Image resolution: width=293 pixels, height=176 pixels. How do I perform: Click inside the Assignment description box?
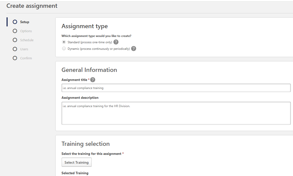[176, 113]
